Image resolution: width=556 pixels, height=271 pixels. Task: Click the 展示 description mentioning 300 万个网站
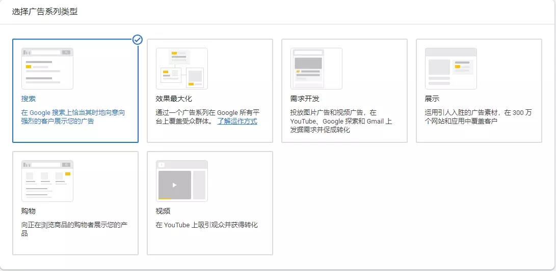coord(478,117)
